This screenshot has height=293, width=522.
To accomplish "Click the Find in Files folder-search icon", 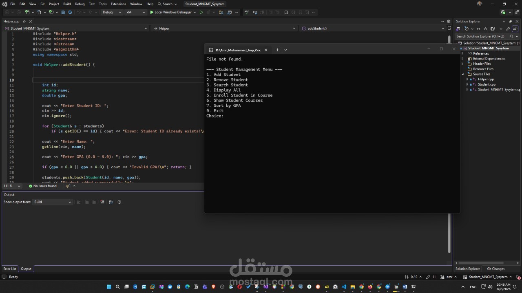I will tap(221, 12).
